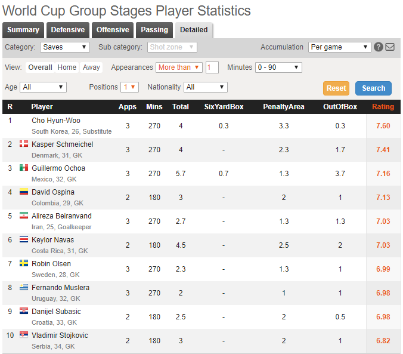
Task: Click Mexico flag beside Guillermo Ochoa
Action: click(x=24, y=168)
